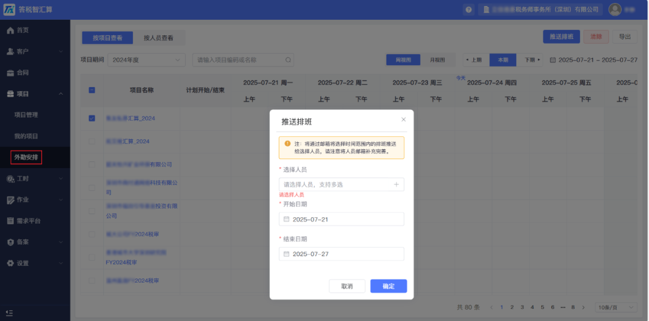Open the help question mark icon

point(468,10)
